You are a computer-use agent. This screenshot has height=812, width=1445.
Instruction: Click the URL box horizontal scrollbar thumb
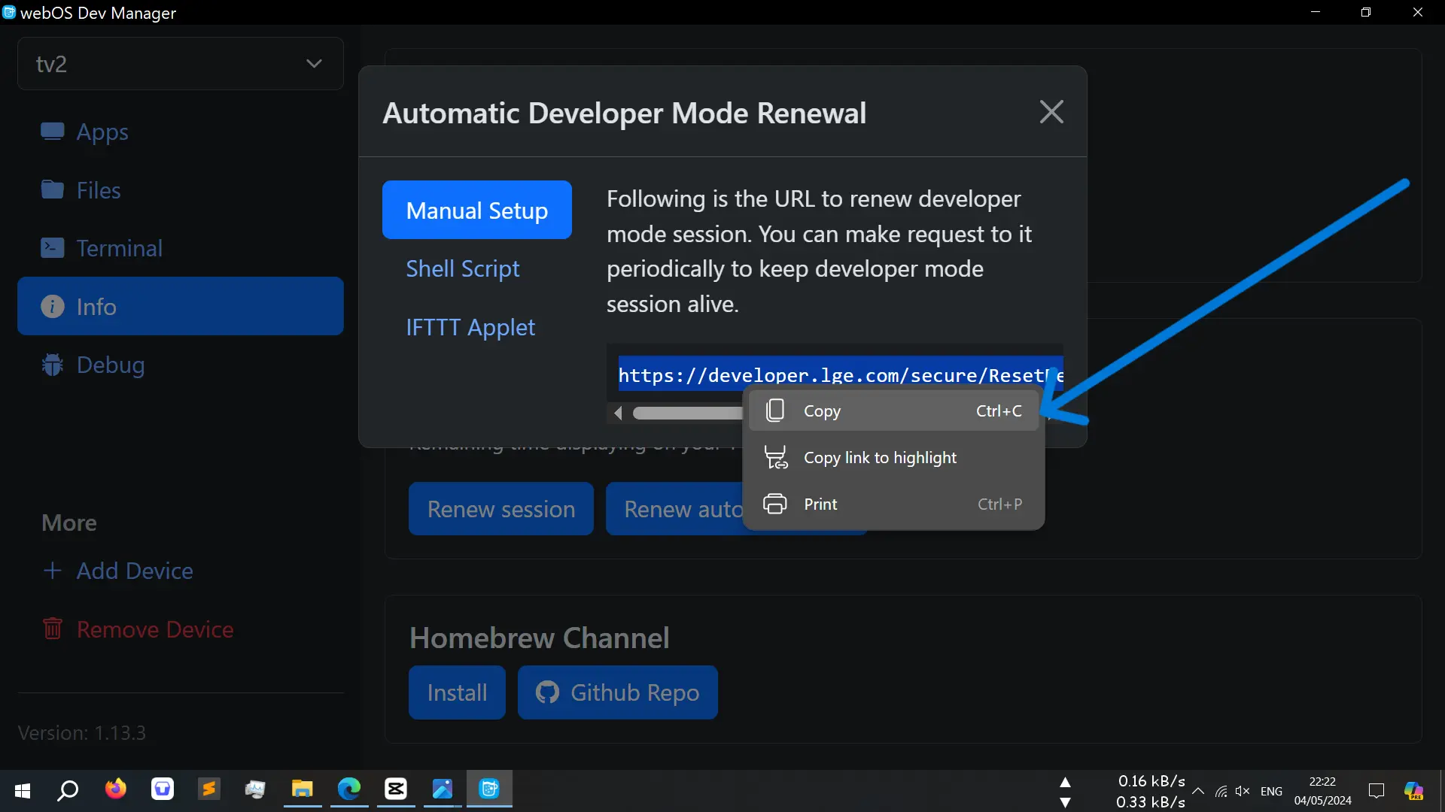point(688,413)
